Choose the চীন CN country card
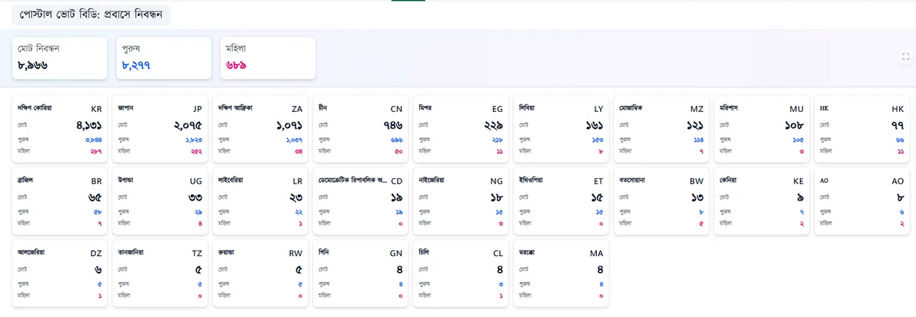 pyautogui.click(x=360, y=130)
